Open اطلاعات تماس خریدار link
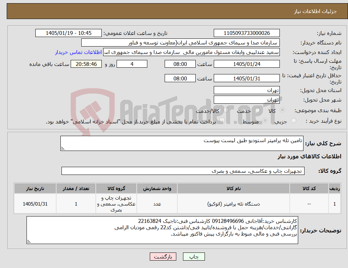The height and width of the screenshot is (268, 348). click(x=78, y=52)
